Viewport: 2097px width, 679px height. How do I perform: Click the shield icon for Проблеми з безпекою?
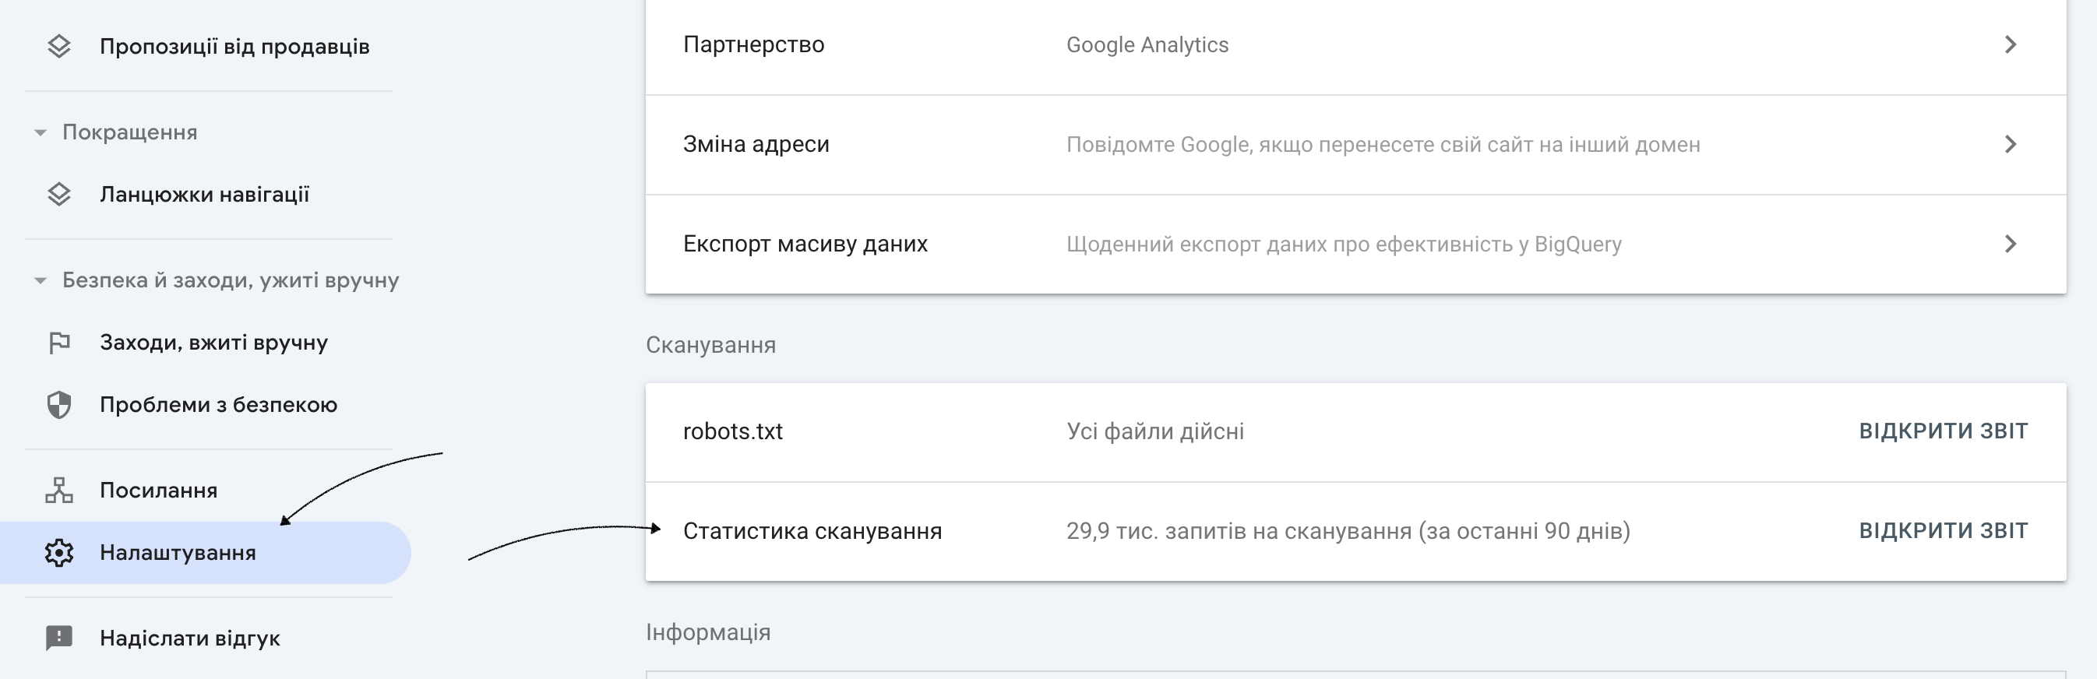(x=58, y=405)
